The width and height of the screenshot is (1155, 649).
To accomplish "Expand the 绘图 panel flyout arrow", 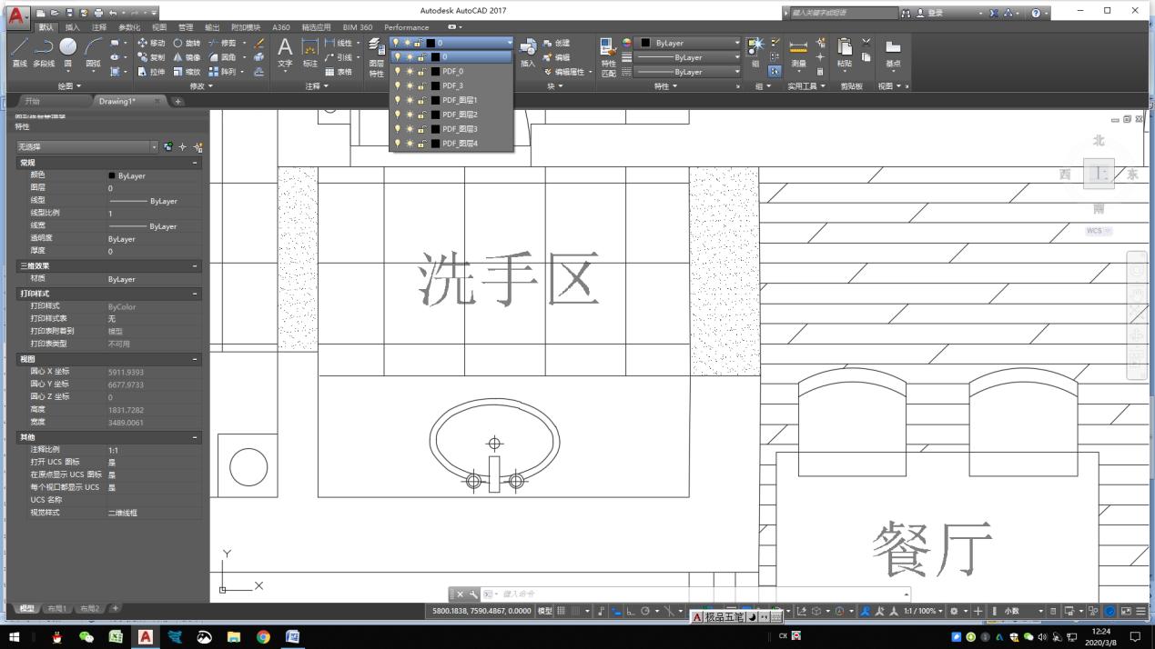I will [79, 86].
